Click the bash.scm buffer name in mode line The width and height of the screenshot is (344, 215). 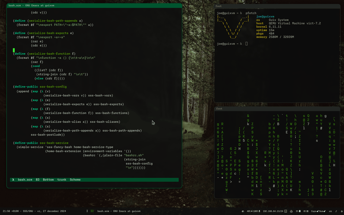tap(25, 180)
